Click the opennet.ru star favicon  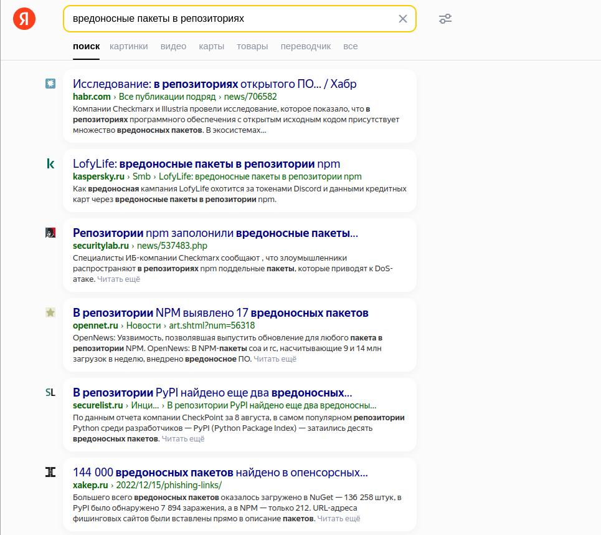(x=50, y=312)
